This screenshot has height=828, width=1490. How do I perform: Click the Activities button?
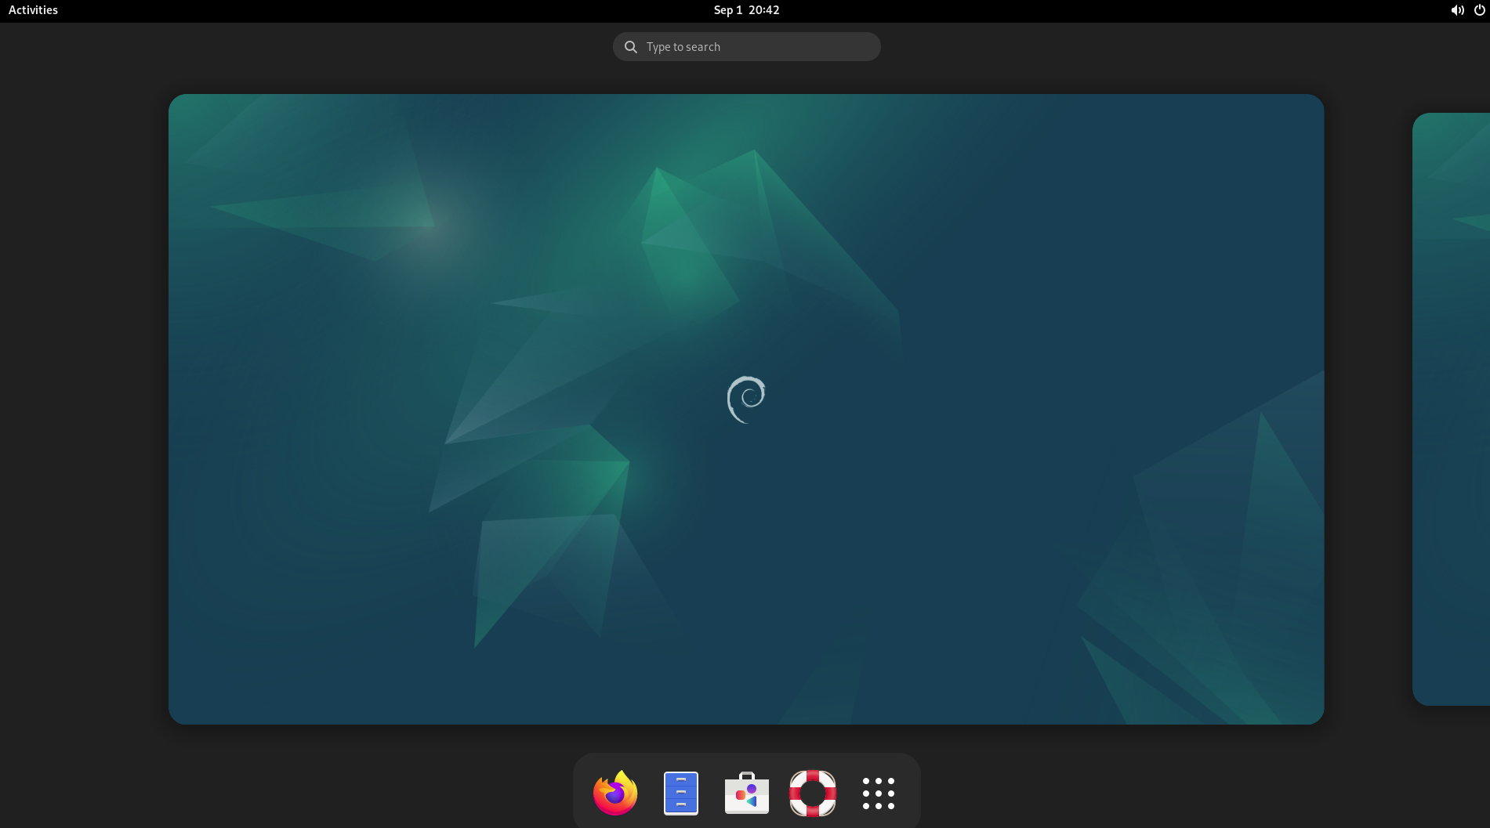pos(33,10)
